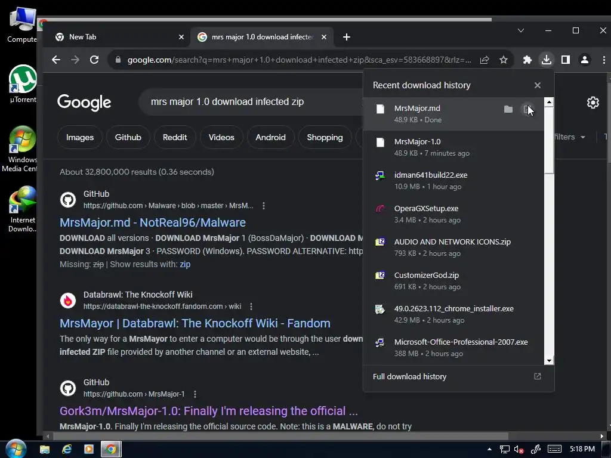Click download list scrollbar down arrow
This screenshot has width=611, height=458.
point(549,360)
